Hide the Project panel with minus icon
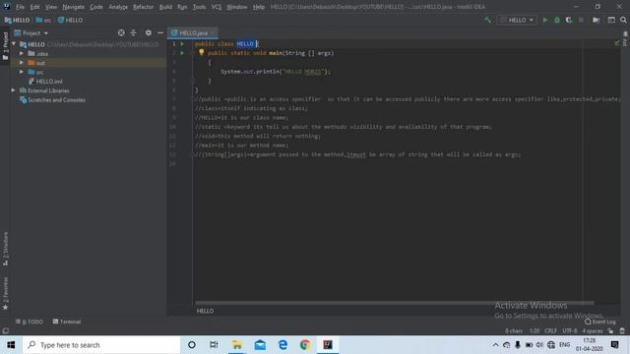630x354 pixels. 160,32
